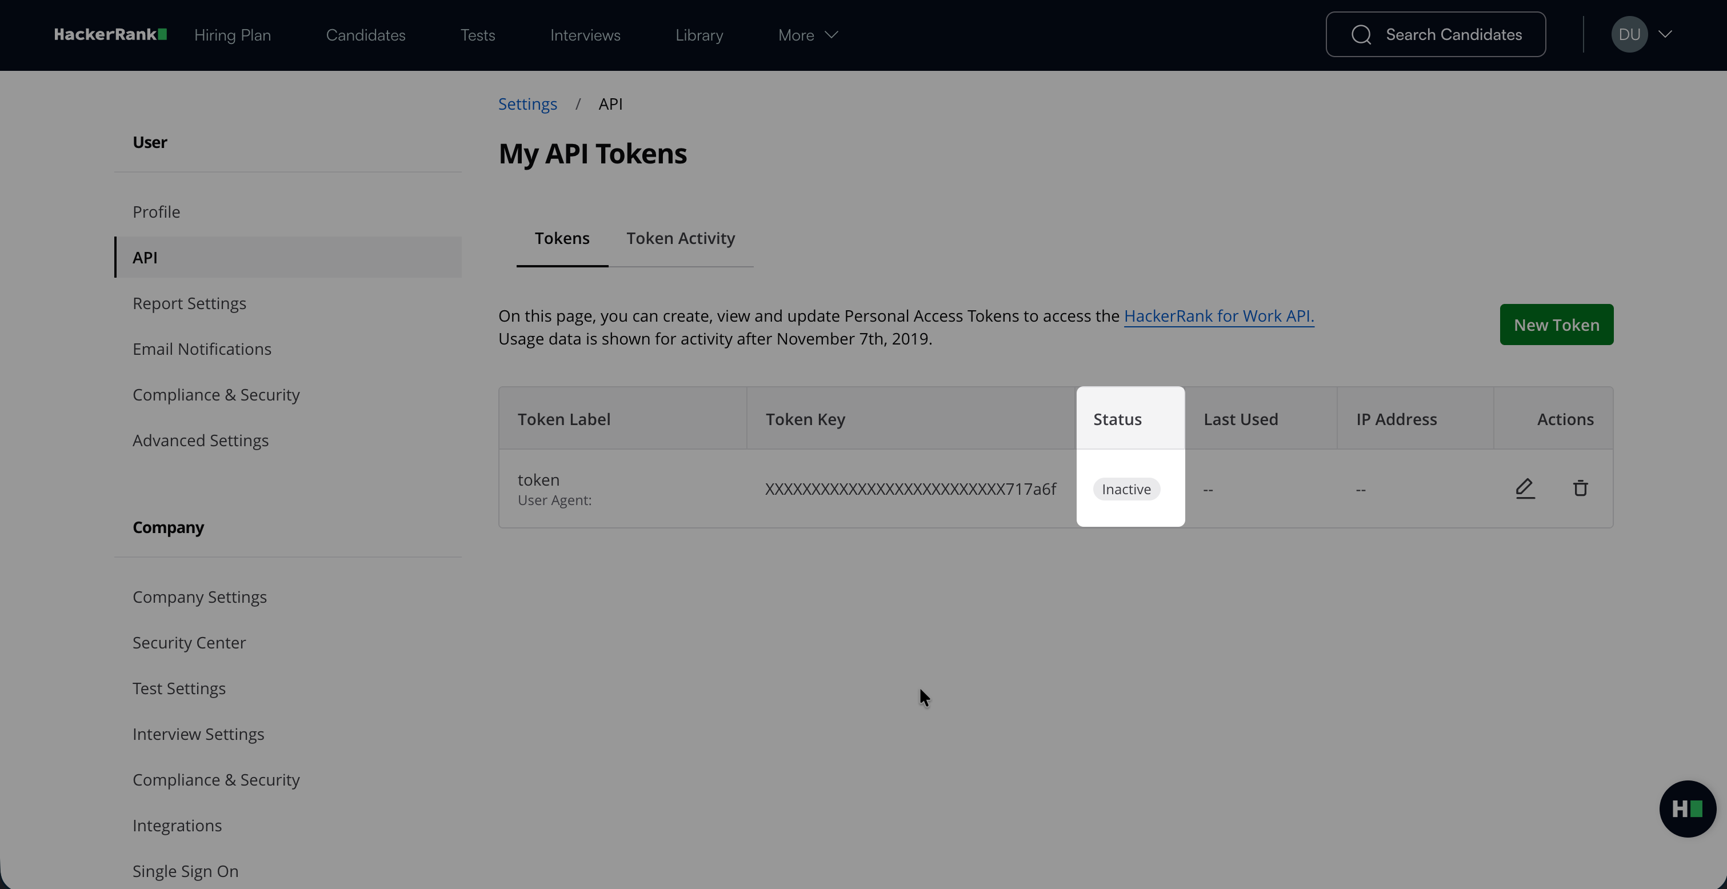Click the search magnifier icon

point(1361,35)
